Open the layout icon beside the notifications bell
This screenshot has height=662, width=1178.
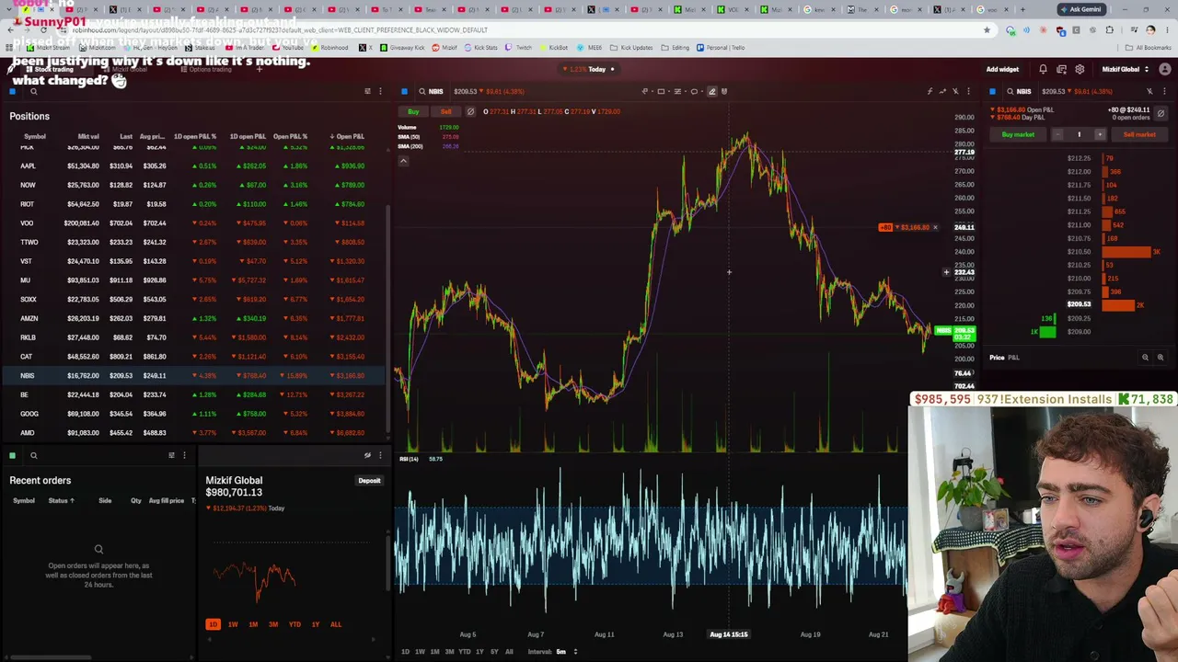1061,69
